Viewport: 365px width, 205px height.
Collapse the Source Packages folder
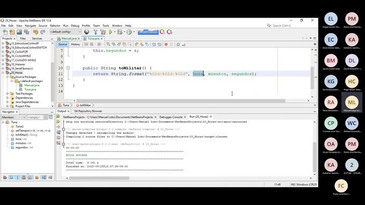[7, 77]
